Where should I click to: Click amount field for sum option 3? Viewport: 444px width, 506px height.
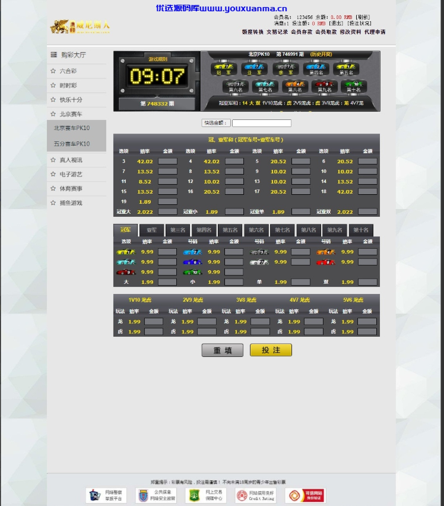167,162
